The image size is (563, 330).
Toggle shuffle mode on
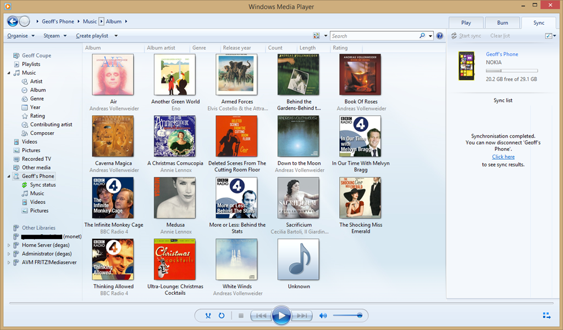click(208, 316)
